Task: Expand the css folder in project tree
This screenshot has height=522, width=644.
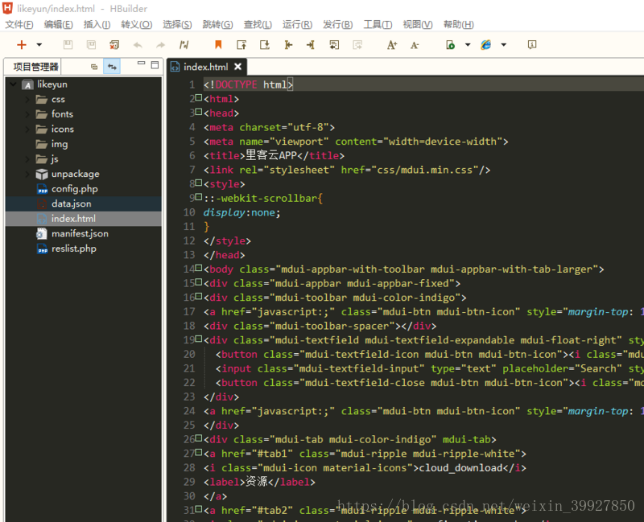Action: (x=27, y=100)
